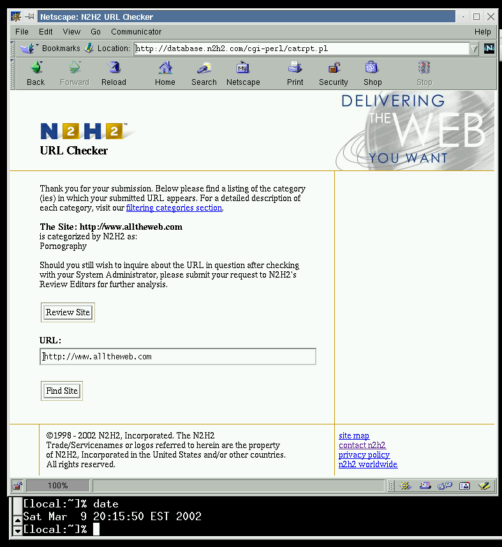502x547 pixels.
Task: Open Search from the toolbar
Action: point(204,67)
